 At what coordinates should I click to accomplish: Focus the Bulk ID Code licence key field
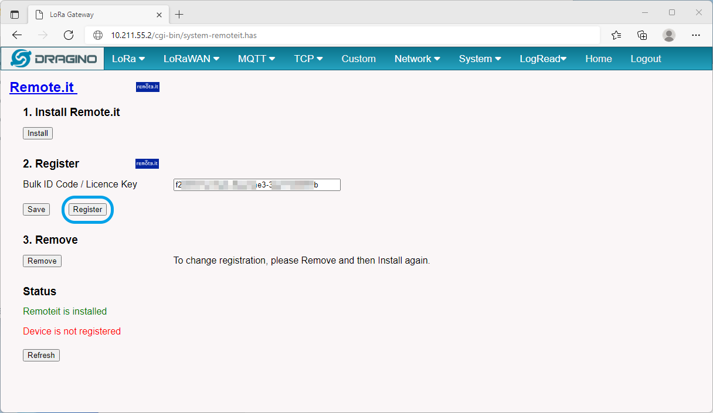tap(257, 185)
